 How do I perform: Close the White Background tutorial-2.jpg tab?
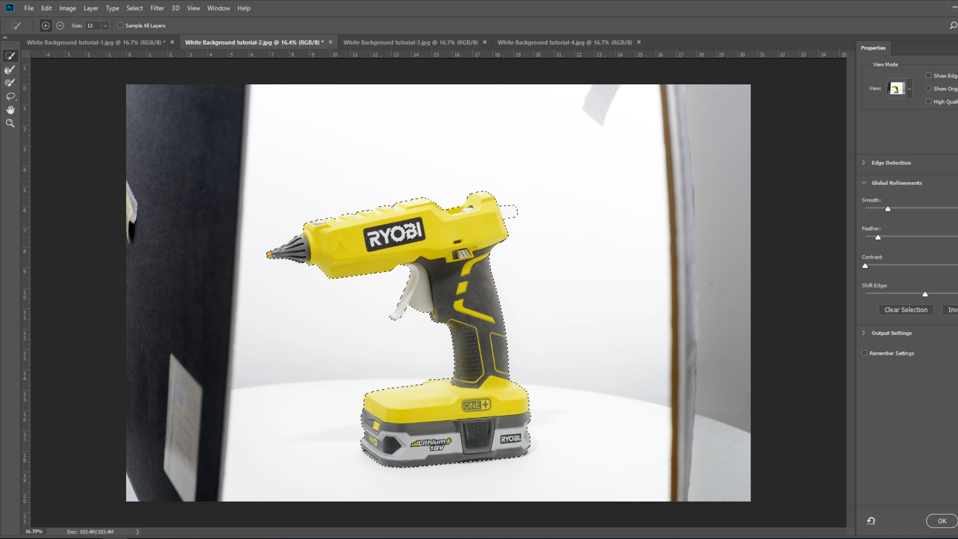(330, 42)
